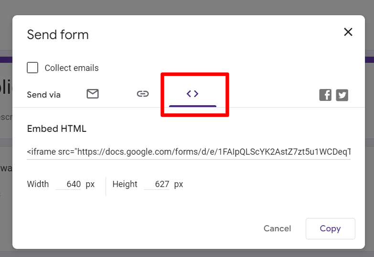
Task: Focus the Height value 627 field
Action: tap(157, 184)
